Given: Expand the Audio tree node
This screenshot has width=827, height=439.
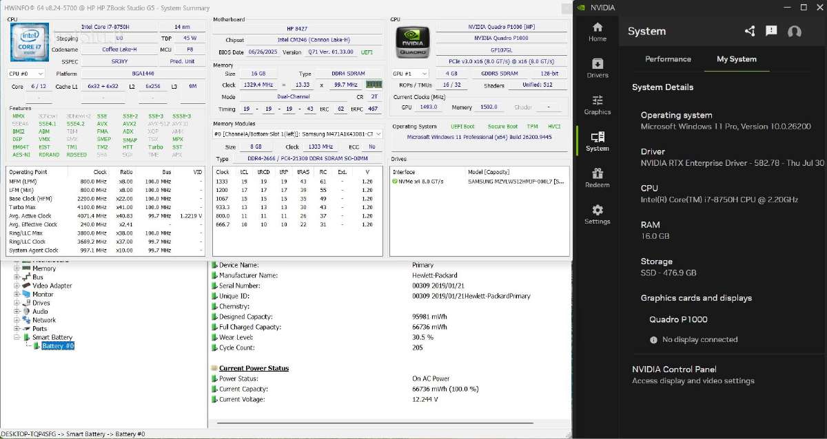Looking at the screenshot, I should click(x=17, y=312).
